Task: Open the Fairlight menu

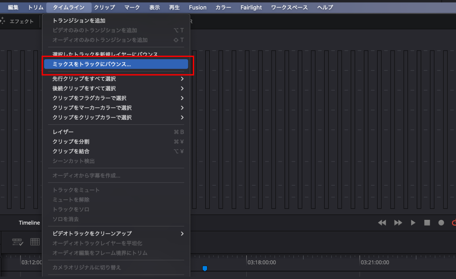Action: click(x=251, y=7)
